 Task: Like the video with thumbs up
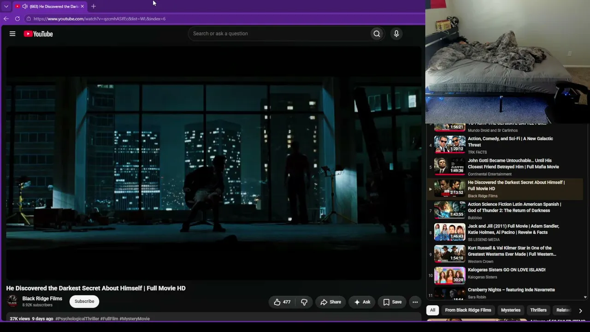tap(282, 302)
